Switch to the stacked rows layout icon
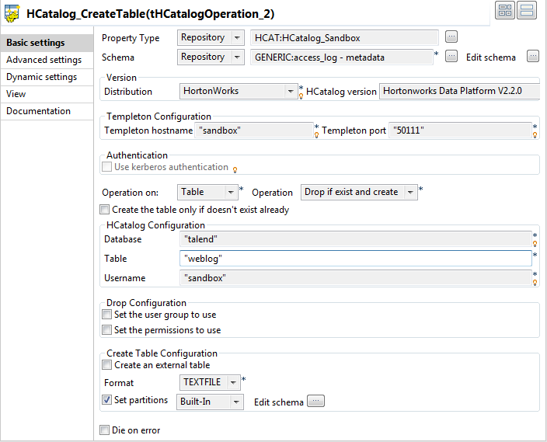The image size is (547, 442). click(526, 10)
